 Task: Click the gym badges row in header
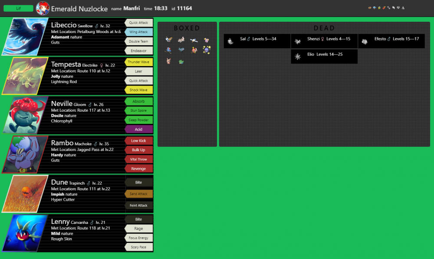point(386,8)
